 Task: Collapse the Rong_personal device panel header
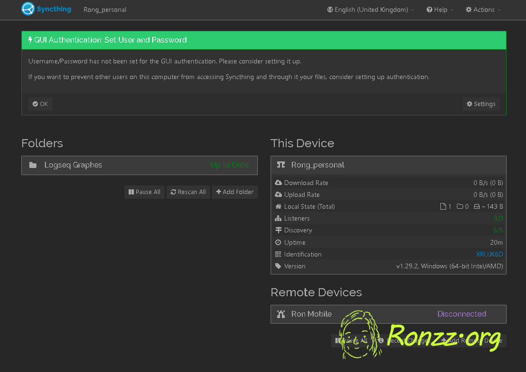click(x=388, y=165)
